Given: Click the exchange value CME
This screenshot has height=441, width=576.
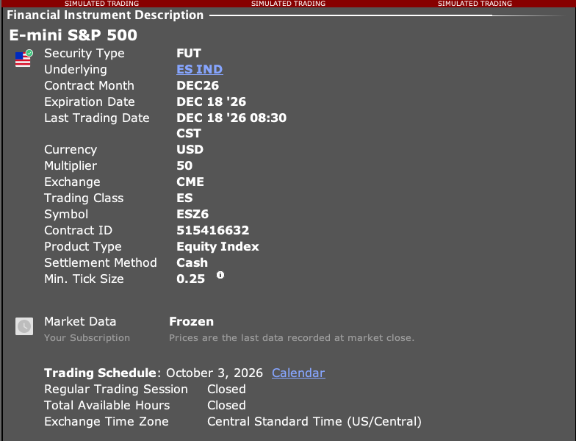Looking at the screenshot, I should click(x=190, y=182).
